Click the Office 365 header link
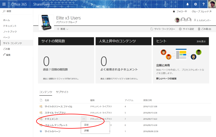 (x=19, y=4)
